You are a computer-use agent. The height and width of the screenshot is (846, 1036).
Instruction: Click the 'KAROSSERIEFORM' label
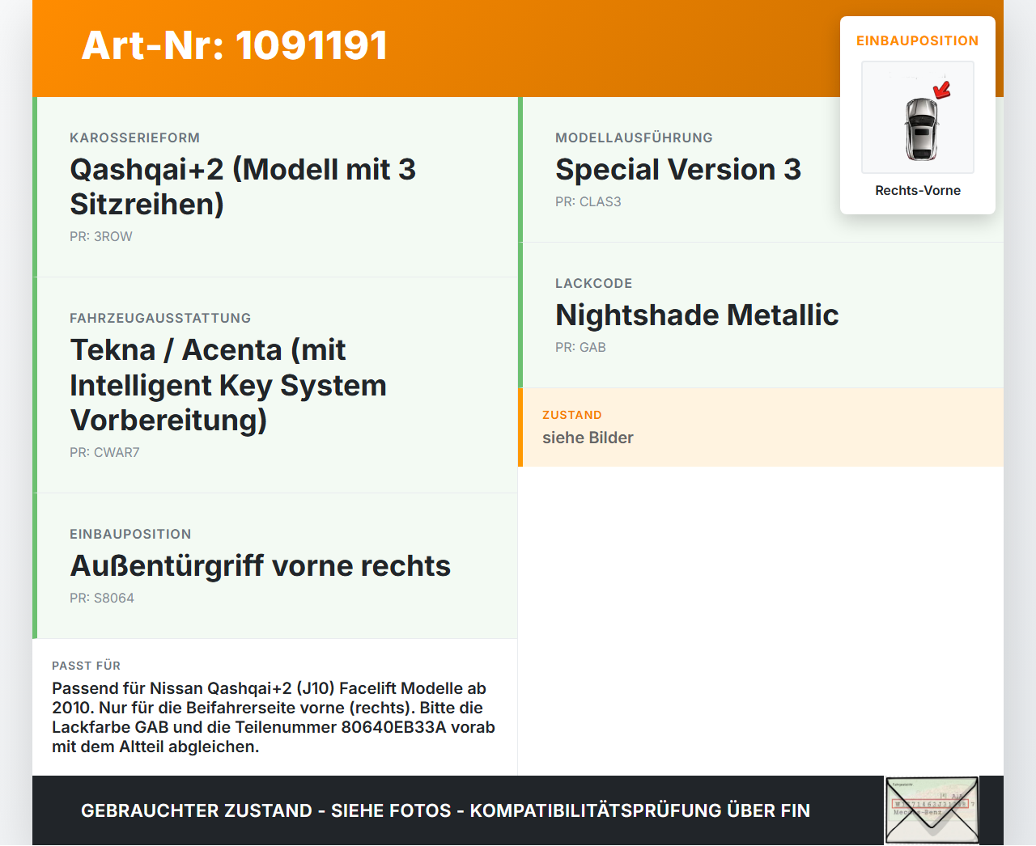(x=134, y=137)
